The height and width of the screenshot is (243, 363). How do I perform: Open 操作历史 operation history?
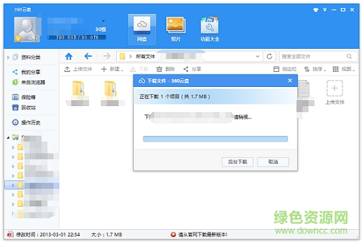(31, 122)
